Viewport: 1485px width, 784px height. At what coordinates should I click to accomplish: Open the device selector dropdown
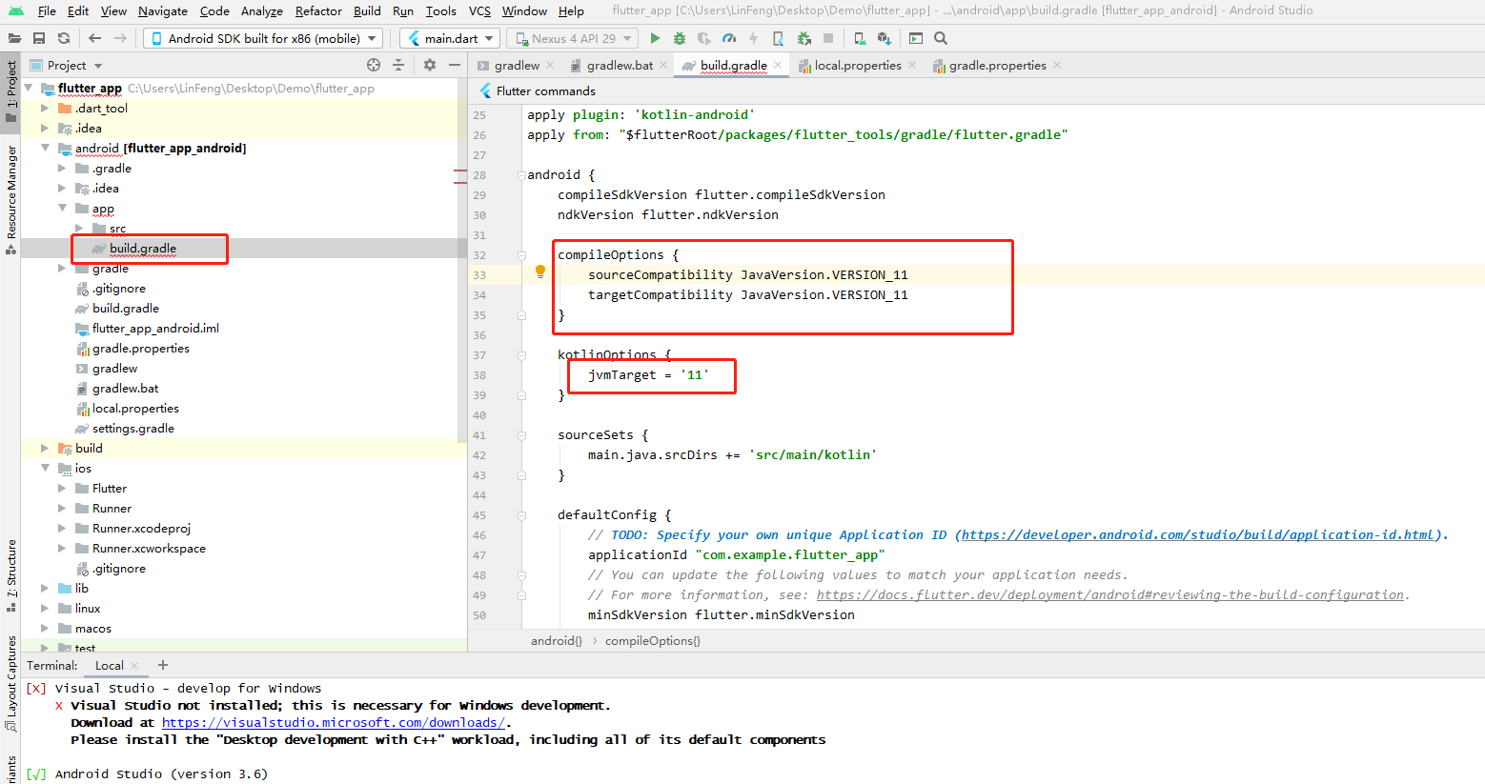coord(263,38)
